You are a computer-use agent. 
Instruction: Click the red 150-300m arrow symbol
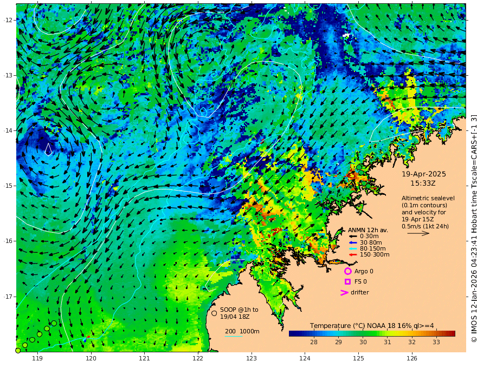[x=352, y=255]
